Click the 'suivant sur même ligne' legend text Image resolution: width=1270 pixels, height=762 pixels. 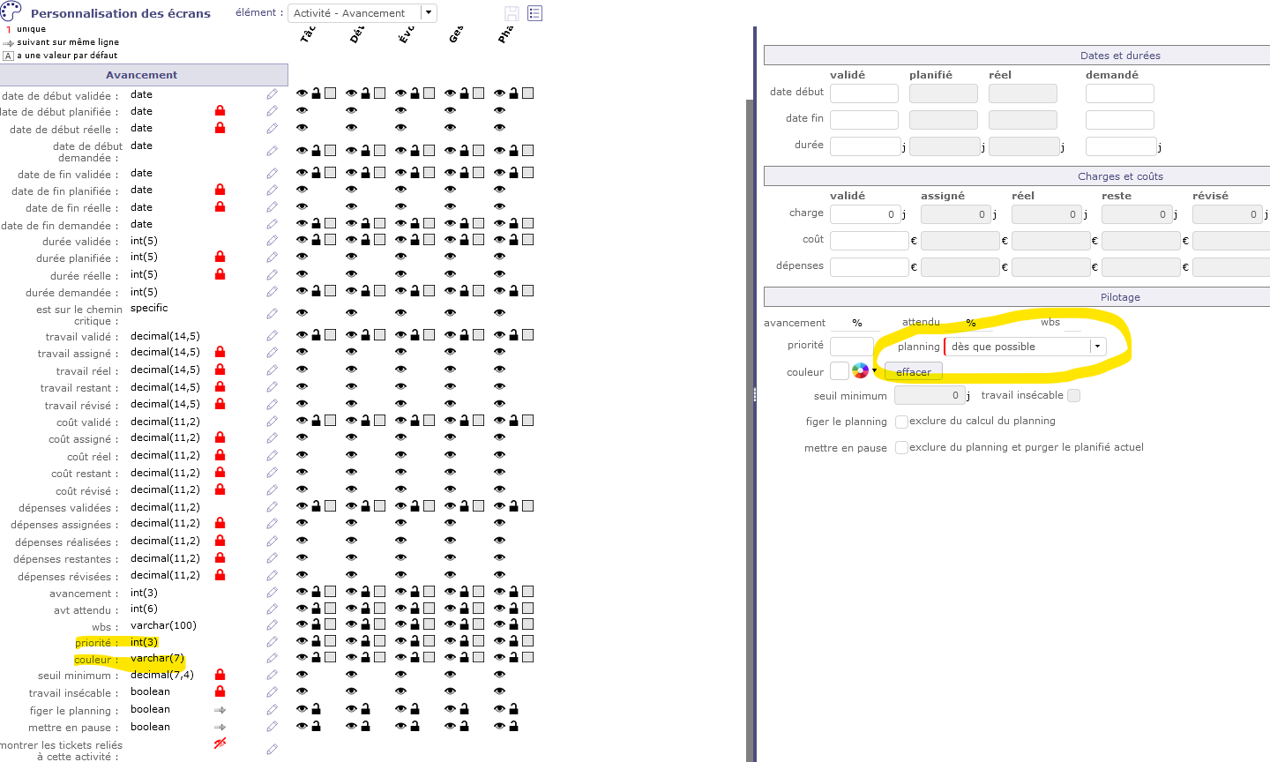68,42
